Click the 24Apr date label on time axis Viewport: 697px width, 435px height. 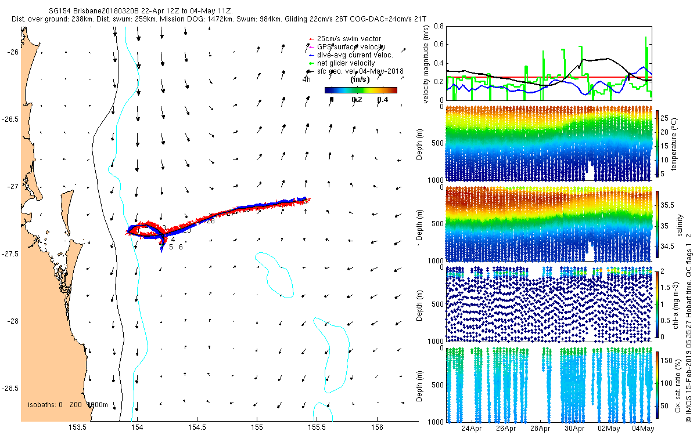[x=472, y=429]
